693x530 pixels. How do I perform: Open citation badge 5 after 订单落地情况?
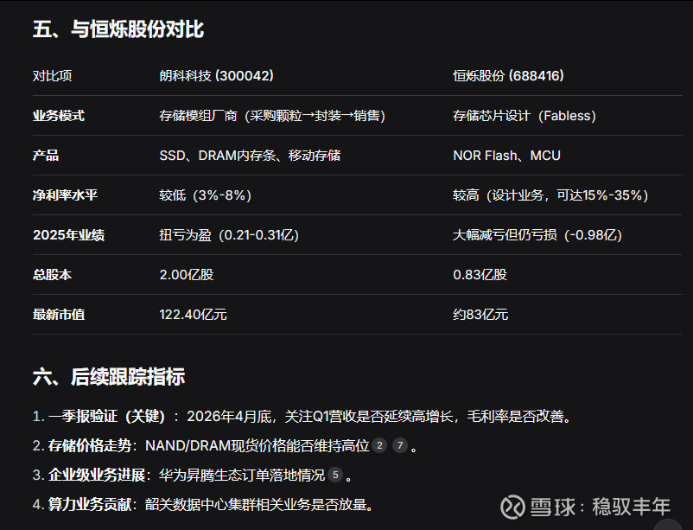[x=335, y=475]
